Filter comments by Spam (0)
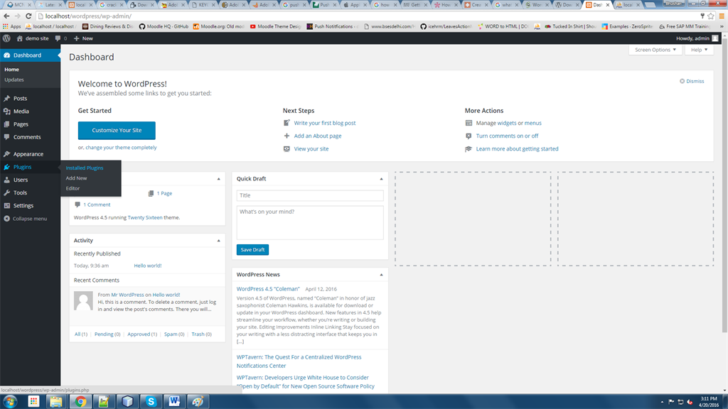728x409 pixels. (x=174, y=334)
